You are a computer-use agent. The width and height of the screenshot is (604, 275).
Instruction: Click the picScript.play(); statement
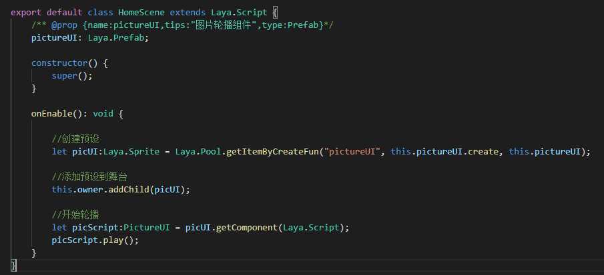pyautogui.click(x=95, y=240)
